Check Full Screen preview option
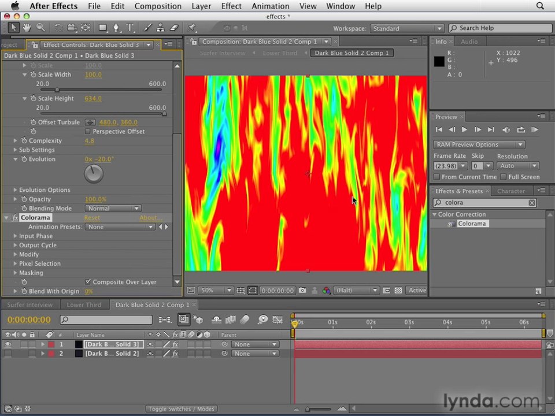This screenshot has height=416, width=555. (504, 177)
